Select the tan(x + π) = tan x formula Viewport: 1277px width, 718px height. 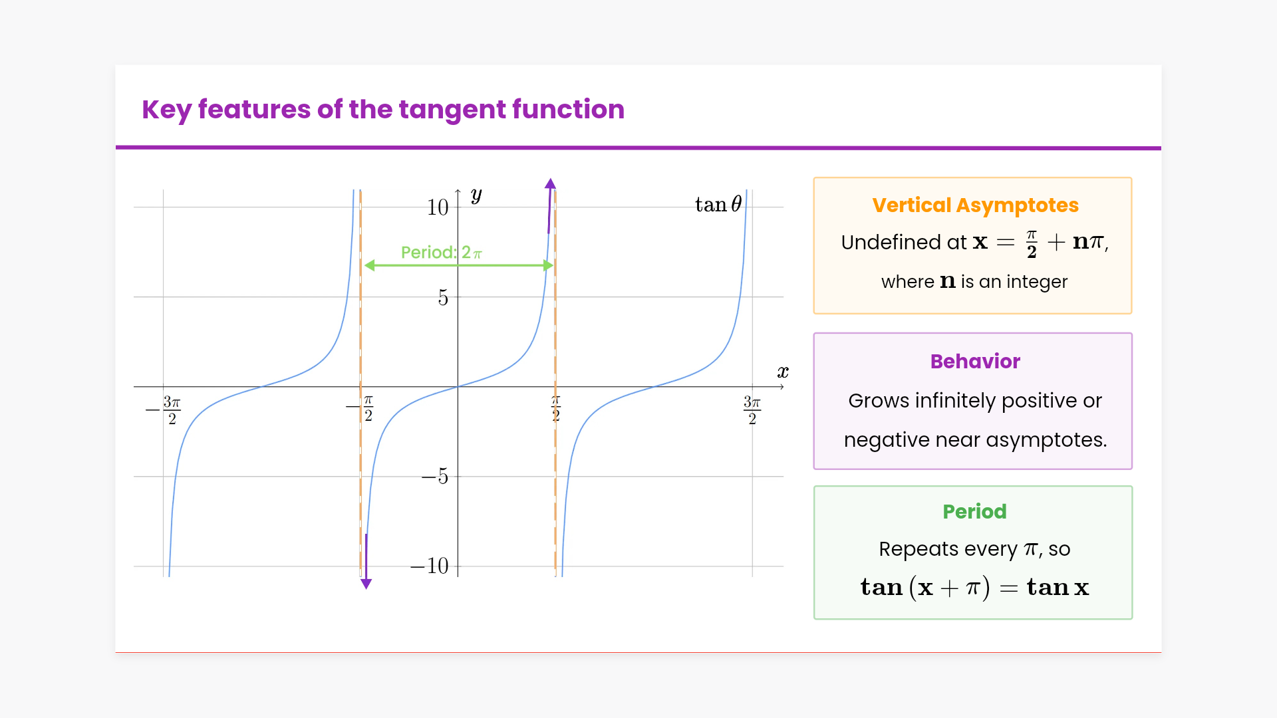click(974, 587)
